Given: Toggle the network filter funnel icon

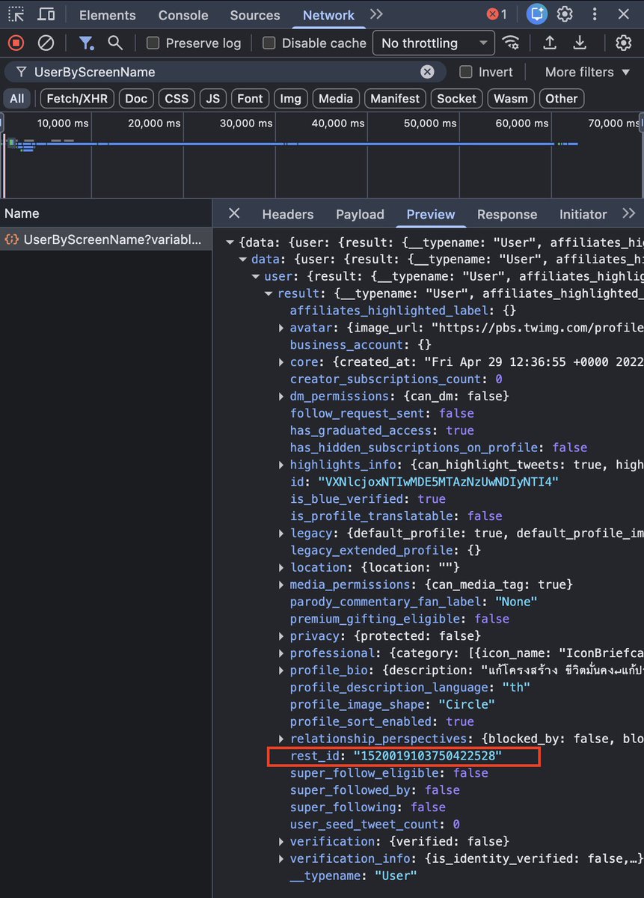Looking at the screenshot, I should (x=87, y=43).
